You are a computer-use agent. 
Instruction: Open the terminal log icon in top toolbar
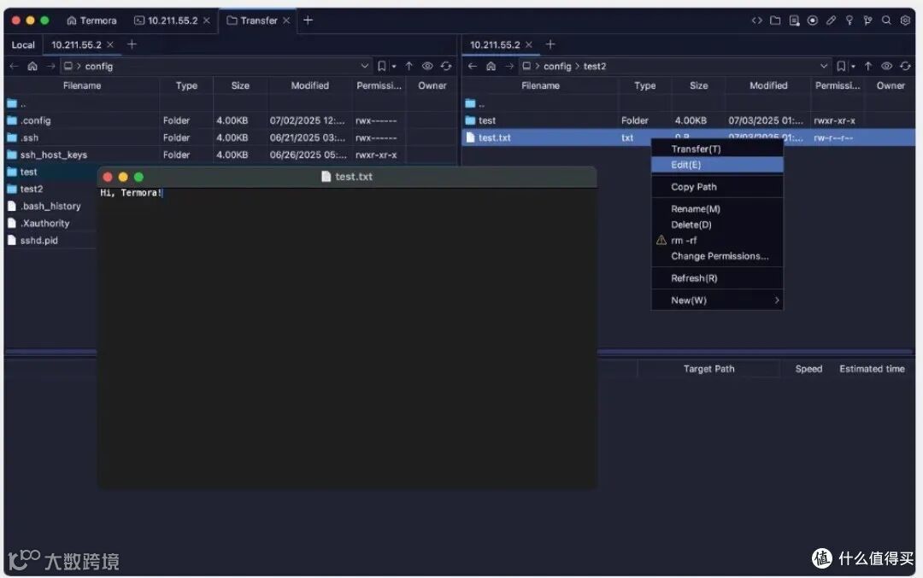[x=794, y=20]
